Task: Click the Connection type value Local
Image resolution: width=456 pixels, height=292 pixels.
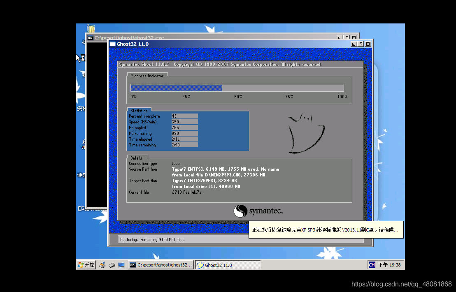Action: (x=176, y=163)
